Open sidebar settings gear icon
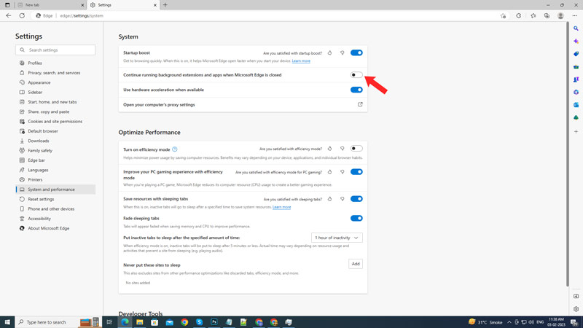Viewport: 583px width, 328px height. pos(576,309)
